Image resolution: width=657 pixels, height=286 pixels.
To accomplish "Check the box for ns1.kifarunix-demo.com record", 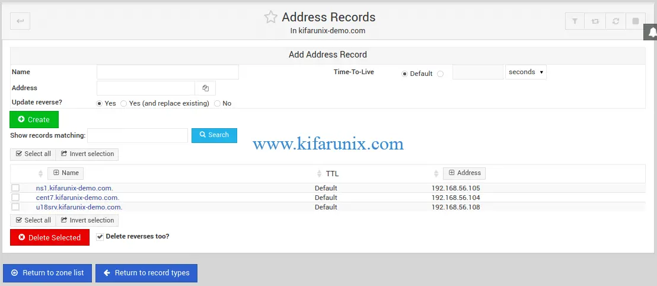I will tap(15, 188).
